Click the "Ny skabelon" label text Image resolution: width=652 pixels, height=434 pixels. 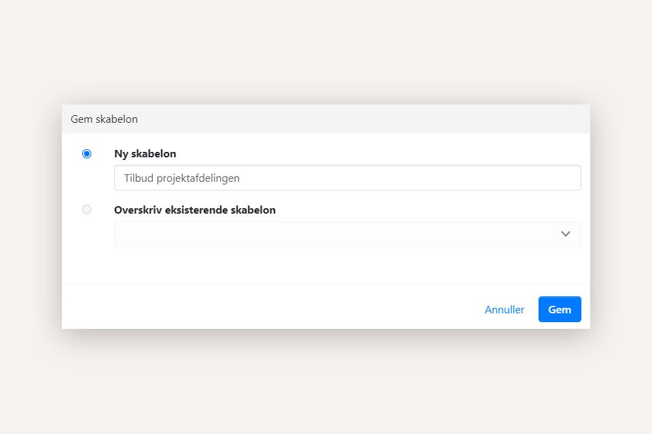click(x=145, y=154)
